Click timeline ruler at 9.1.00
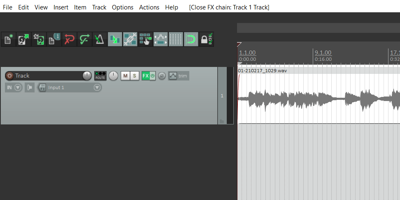Image resolution: width=400 pixels, height=200 pixels. point(323,53)
